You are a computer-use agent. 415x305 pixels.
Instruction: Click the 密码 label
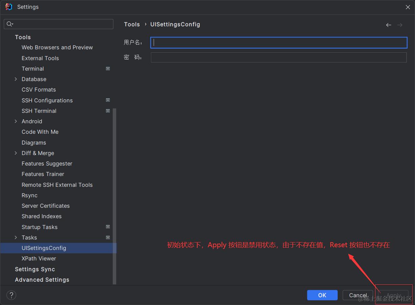[133, 57]
